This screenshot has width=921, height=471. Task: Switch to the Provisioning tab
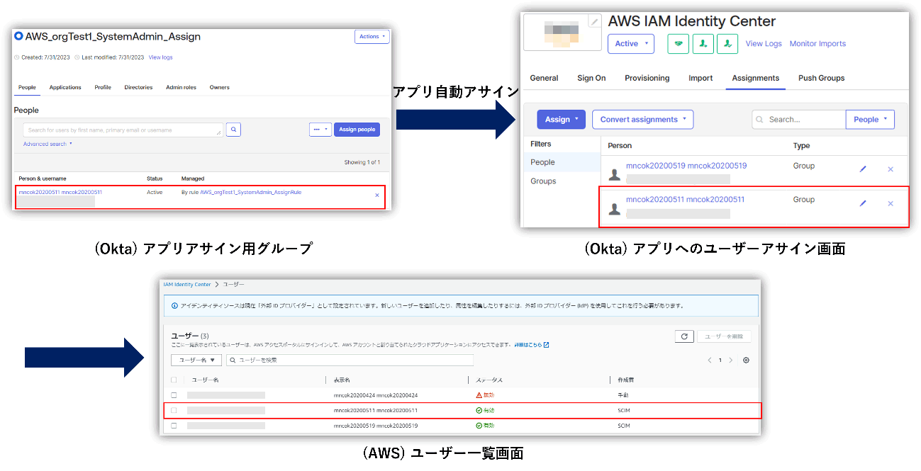pyautogui.click(x=647, y=78)
